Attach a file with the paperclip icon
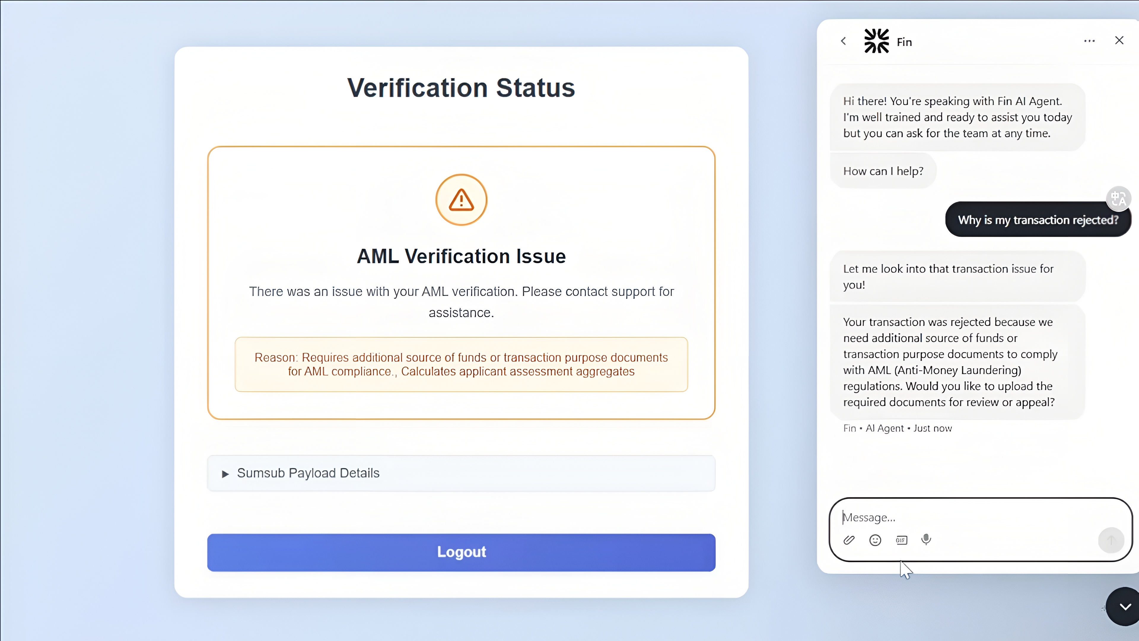 coord(849,540)
